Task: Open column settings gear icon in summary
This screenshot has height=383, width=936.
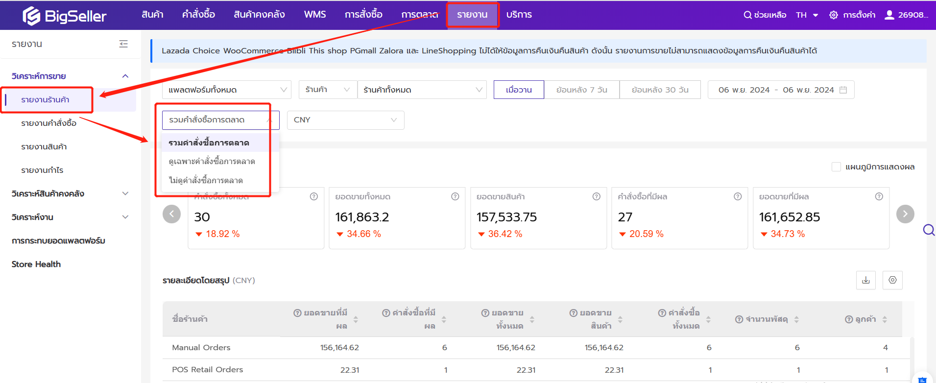Action: coord(892,280)
